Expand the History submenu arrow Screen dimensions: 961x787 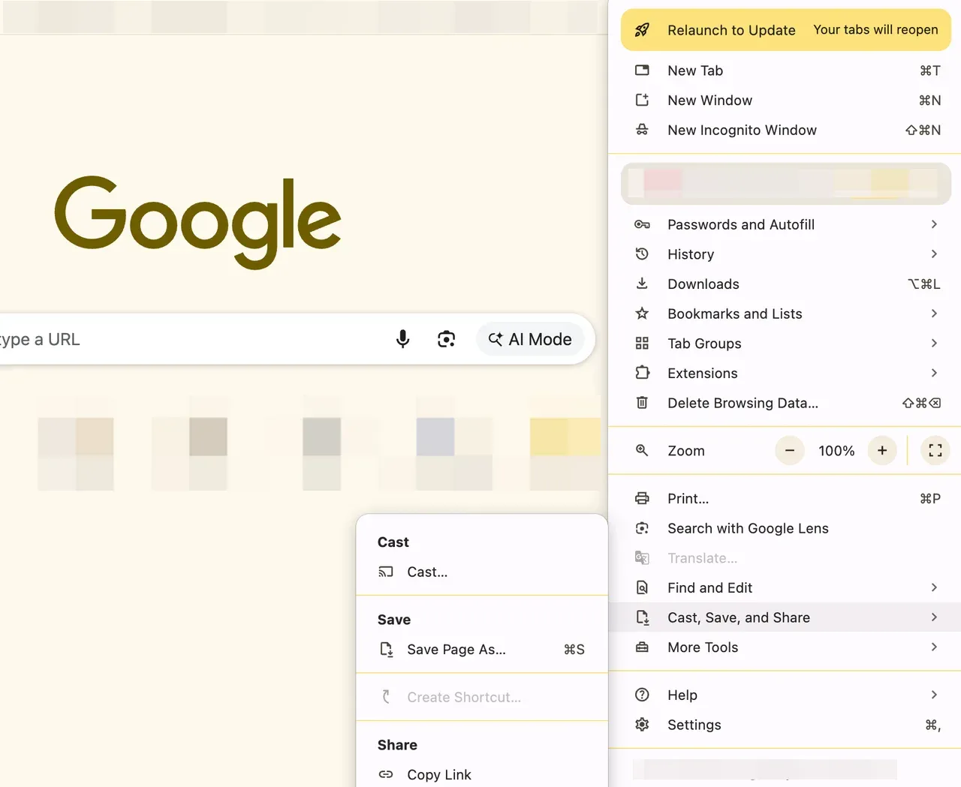(934, 254)
